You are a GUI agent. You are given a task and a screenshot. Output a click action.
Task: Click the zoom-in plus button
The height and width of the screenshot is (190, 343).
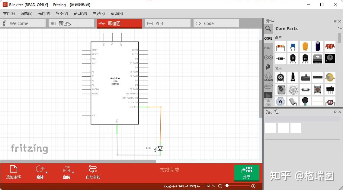(x=253, y=186)
